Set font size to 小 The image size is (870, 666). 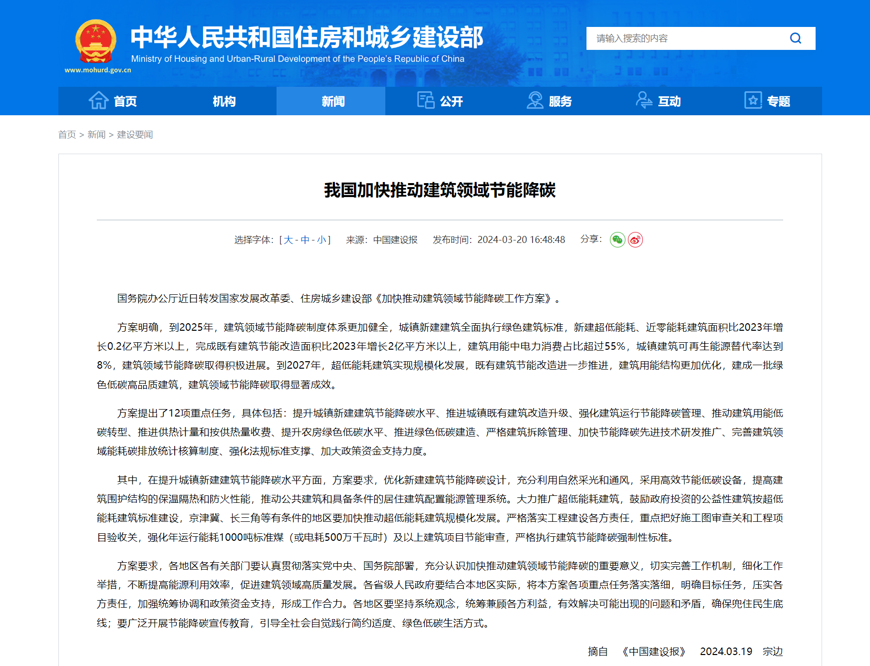(x=321, y=240)
